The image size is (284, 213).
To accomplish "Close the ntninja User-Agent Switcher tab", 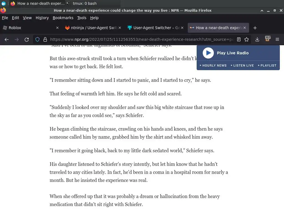I will 120,28.
